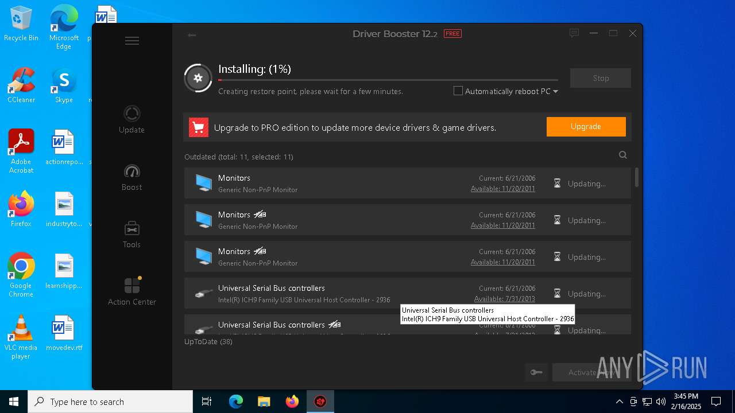Select the Universal Serial Bus controllers title text

272,288
